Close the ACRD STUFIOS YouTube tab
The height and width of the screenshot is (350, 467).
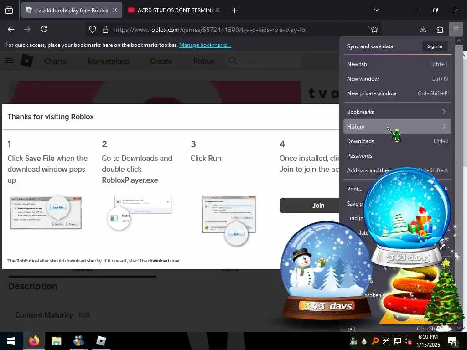tap(218, 10)
